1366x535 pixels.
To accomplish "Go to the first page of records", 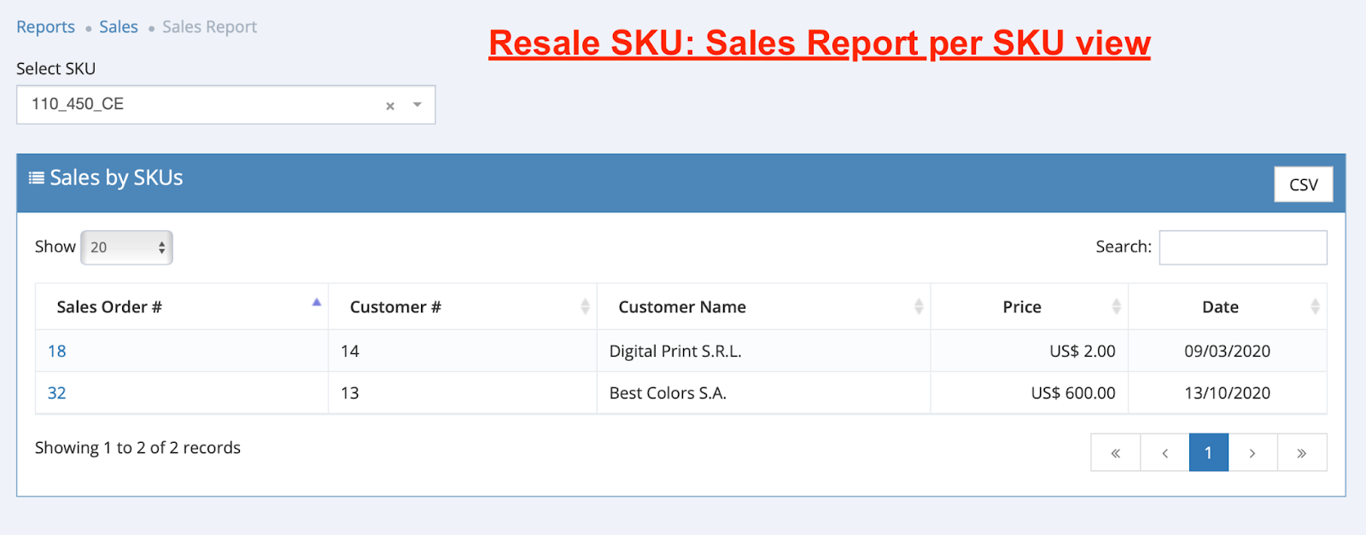I will coord(1115,453).
